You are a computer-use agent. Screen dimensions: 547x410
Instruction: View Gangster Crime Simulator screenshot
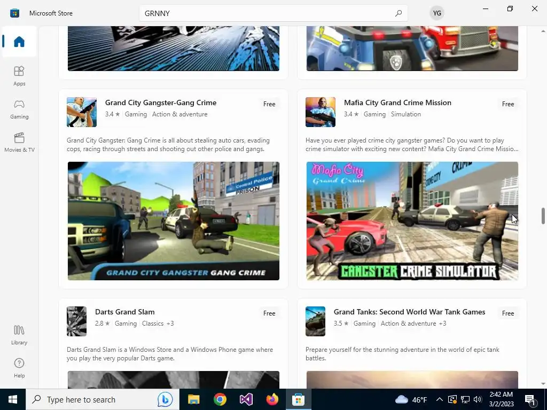pyautogui.click(x=412, y=220)
